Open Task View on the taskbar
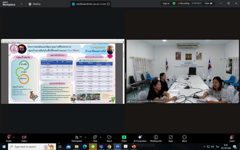The width and height of the screenshot is (240, 150). click(60, 147)
